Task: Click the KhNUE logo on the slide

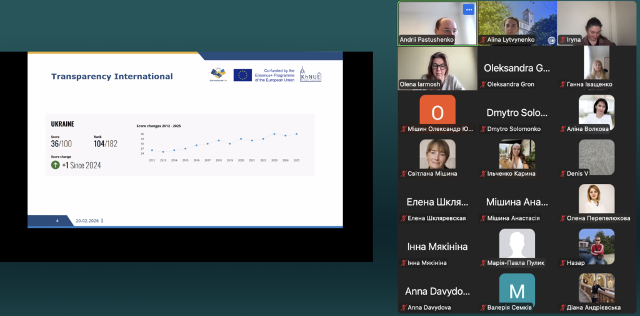Action: (x=311, y=74)
